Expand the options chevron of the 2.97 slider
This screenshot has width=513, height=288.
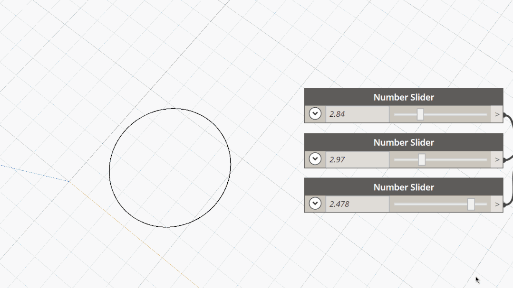click(315, 159)
